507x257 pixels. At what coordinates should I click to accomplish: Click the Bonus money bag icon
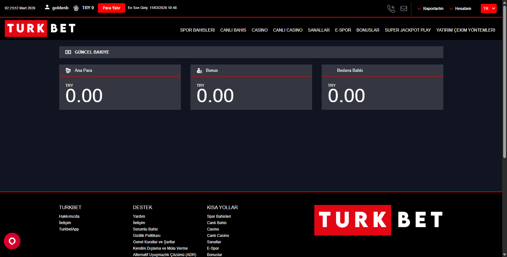(199, 71)
